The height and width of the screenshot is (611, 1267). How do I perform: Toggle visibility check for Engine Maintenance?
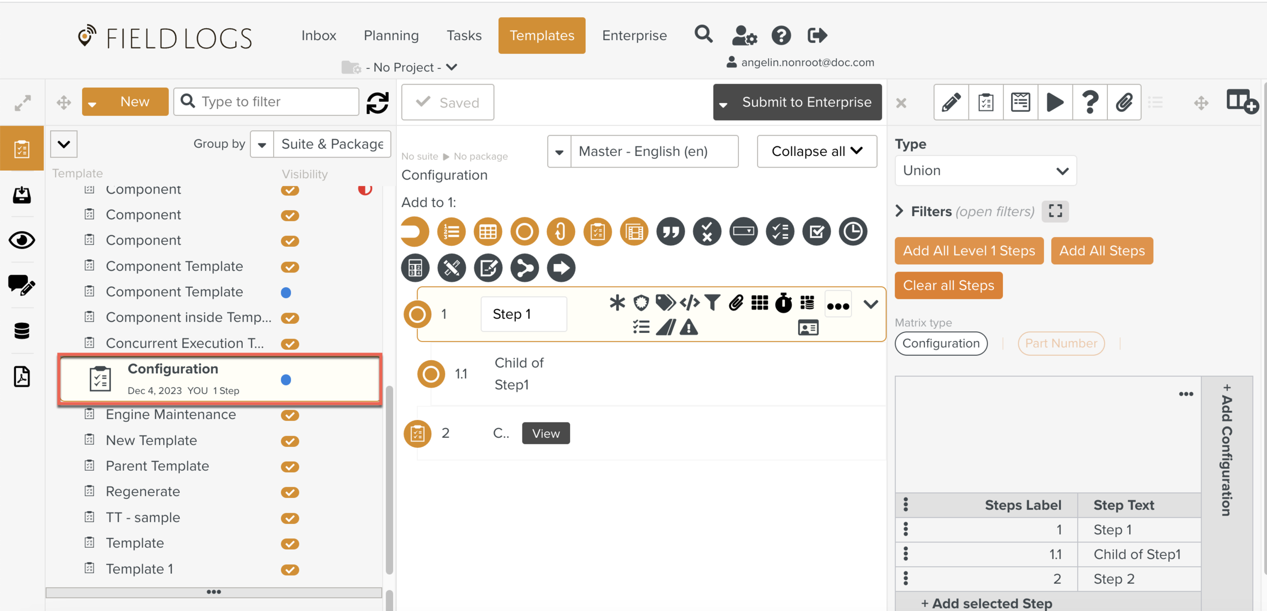click(x=290, y=415)
